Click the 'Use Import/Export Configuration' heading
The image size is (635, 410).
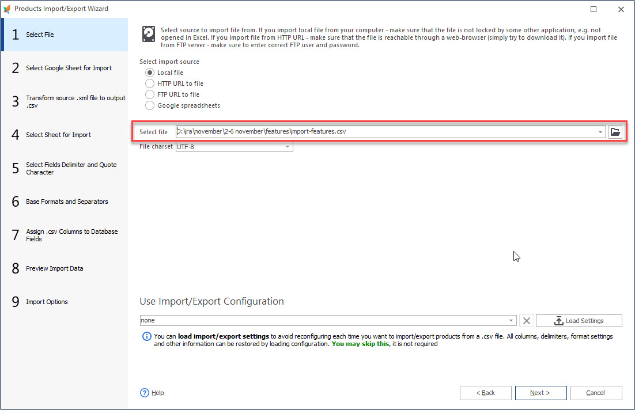(212, 302)
